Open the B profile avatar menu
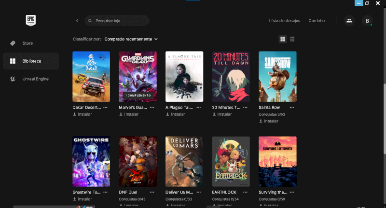The width and height of the screenshot is (386, 208). tap(367, 21)
